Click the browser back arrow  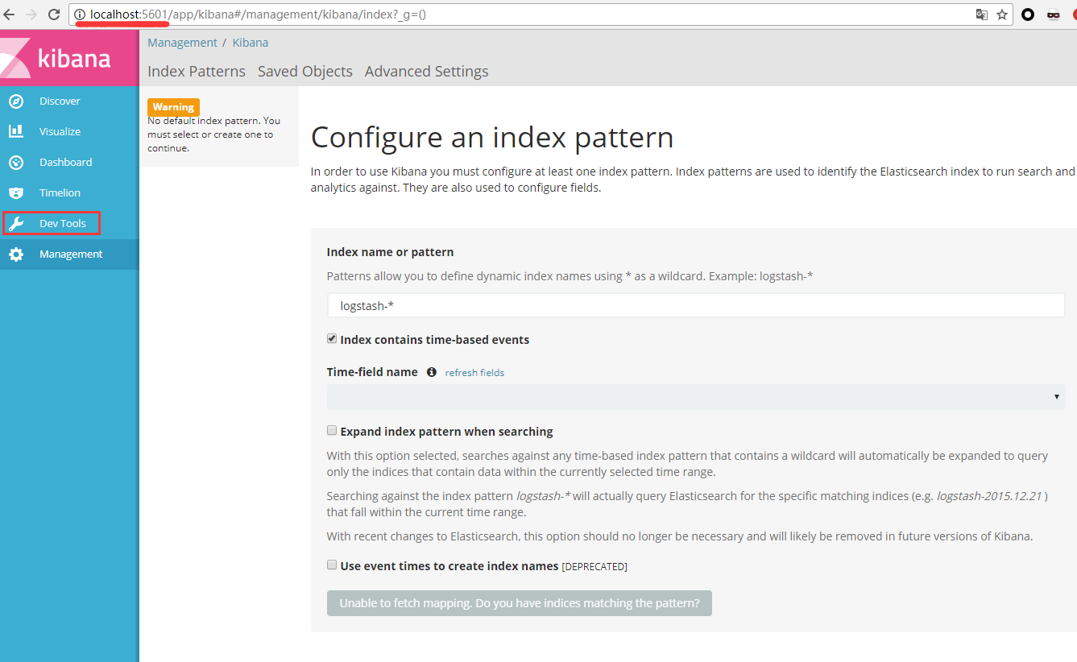[x=10, y=14]
